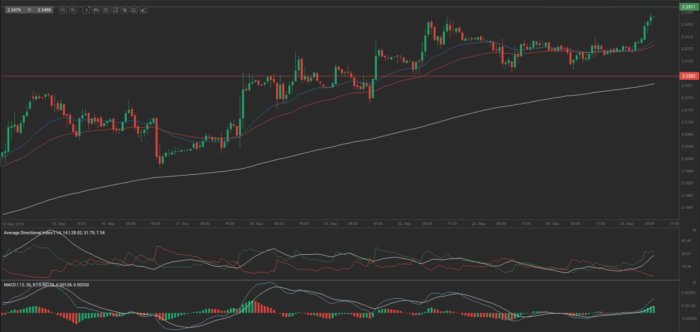
Task: Click the eraser tool icon
Action: 144,10
